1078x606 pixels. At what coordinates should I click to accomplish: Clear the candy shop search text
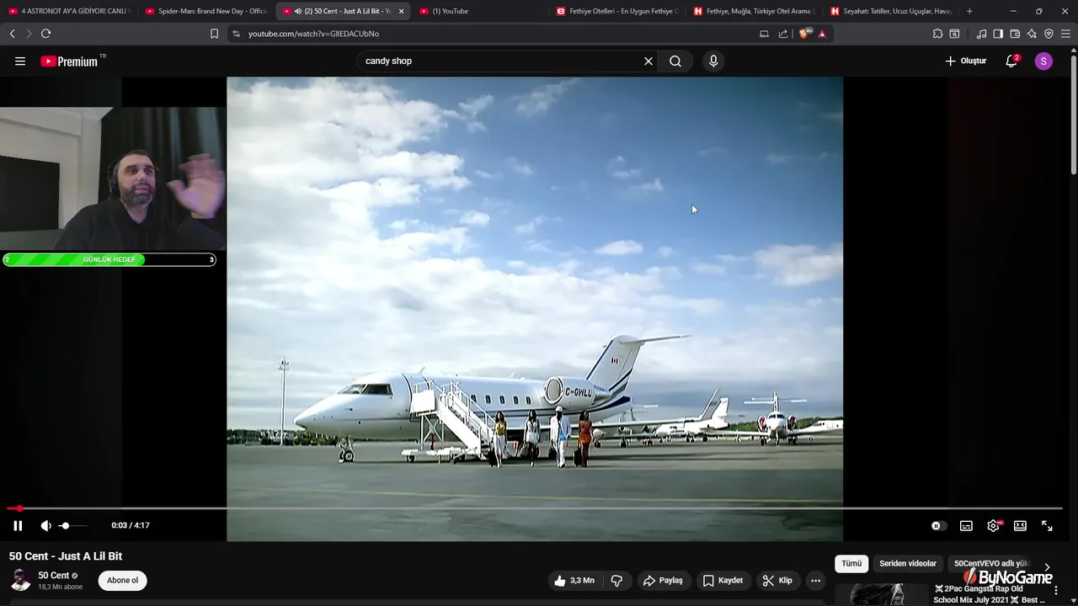648,61
